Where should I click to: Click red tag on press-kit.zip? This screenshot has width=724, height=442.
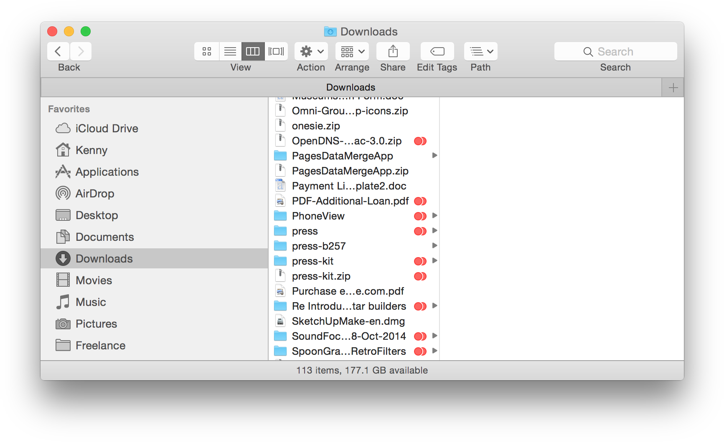pos(420,276)
